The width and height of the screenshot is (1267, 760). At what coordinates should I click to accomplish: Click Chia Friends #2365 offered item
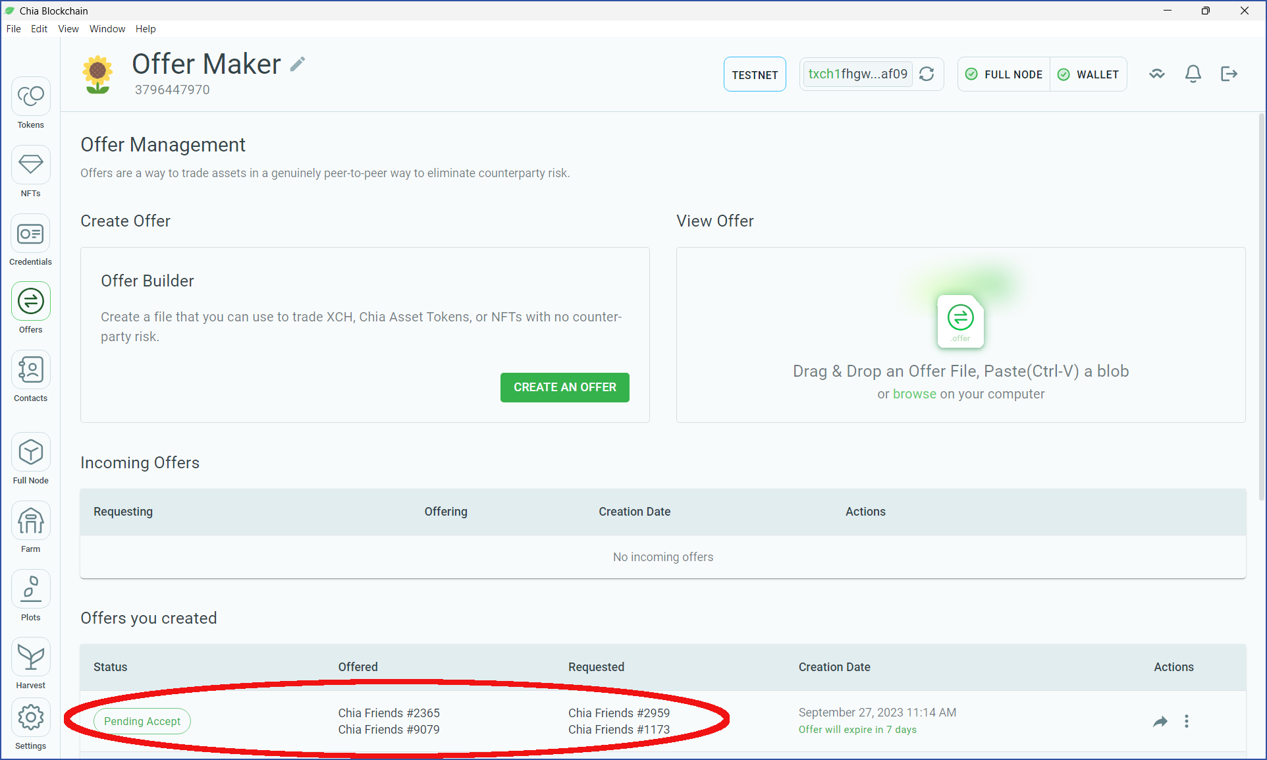click(x=389, y=713)
